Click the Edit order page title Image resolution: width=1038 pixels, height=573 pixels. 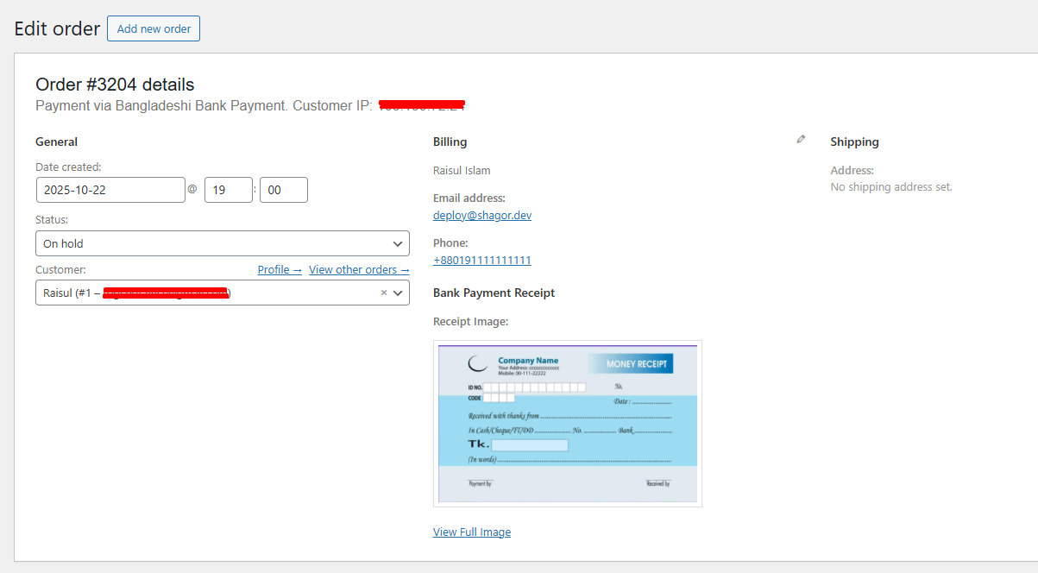click(57, 28)
